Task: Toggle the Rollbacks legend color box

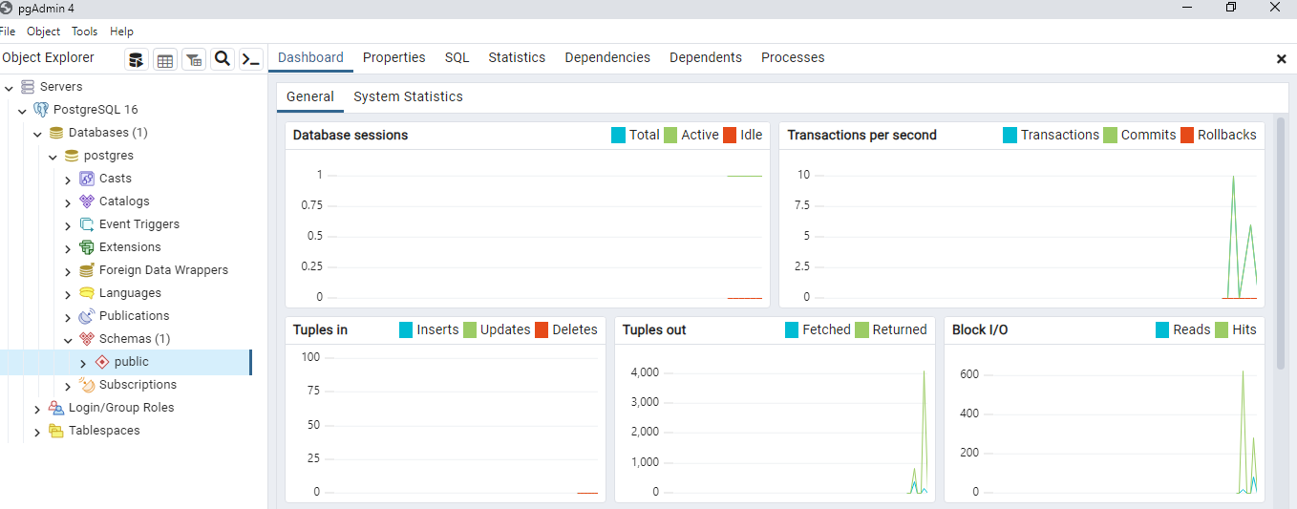Action: (x=1187, y=136)
